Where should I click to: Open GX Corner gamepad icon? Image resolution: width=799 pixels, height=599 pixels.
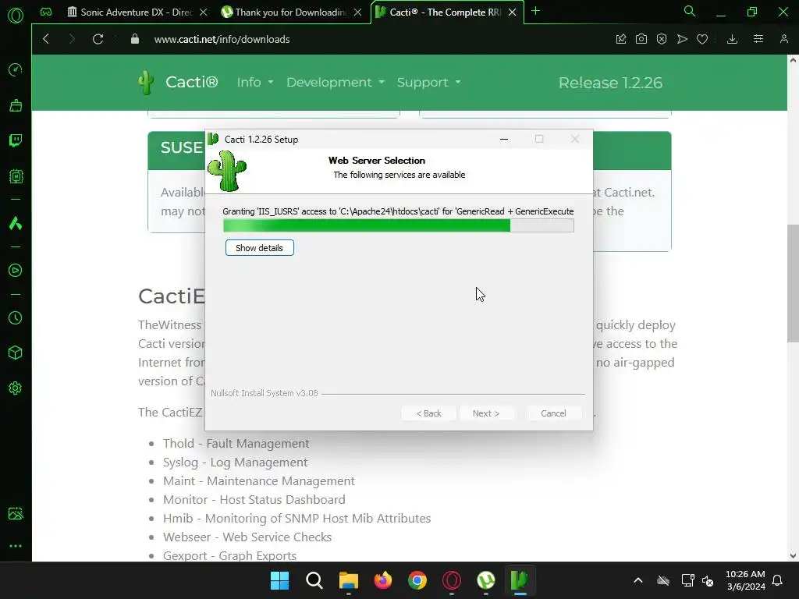pos(46,12)
